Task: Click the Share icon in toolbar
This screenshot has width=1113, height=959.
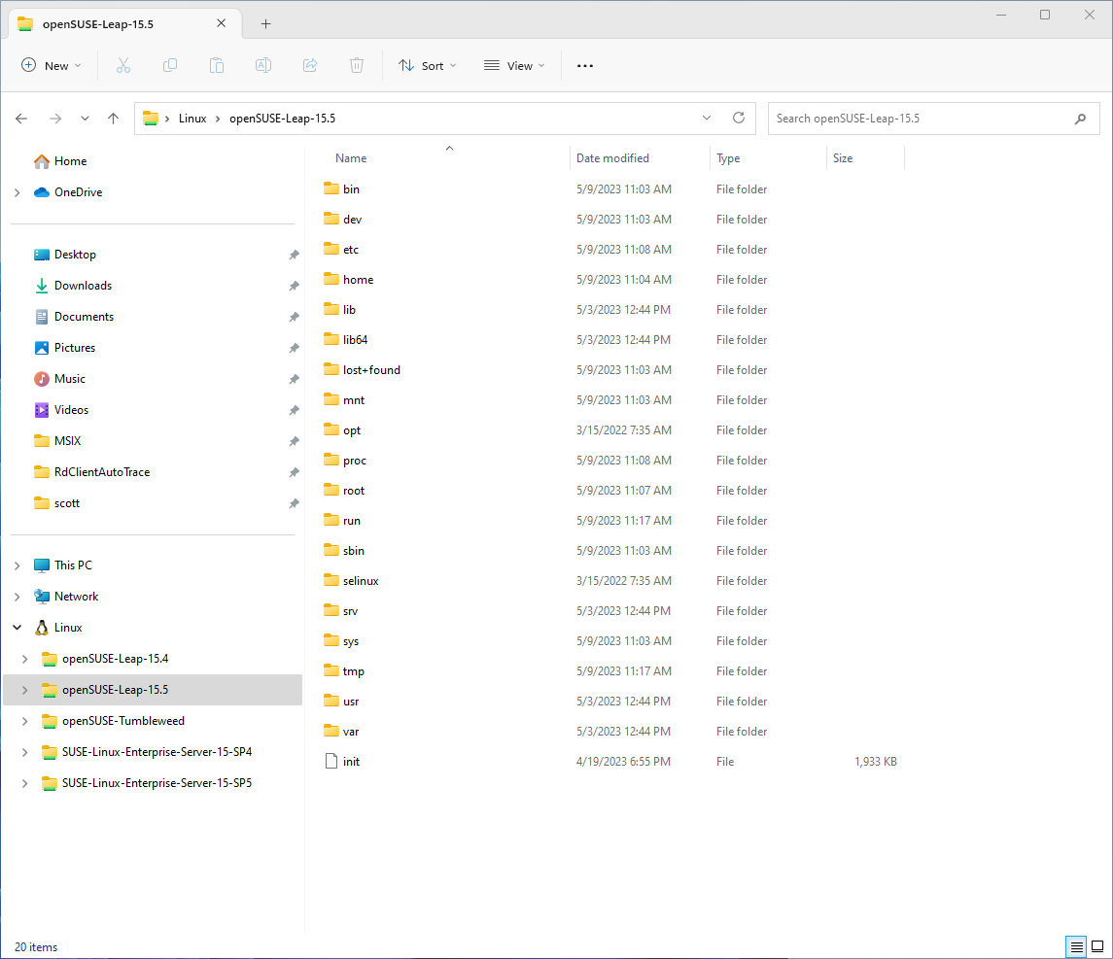Action: click(x=310, y=65)
